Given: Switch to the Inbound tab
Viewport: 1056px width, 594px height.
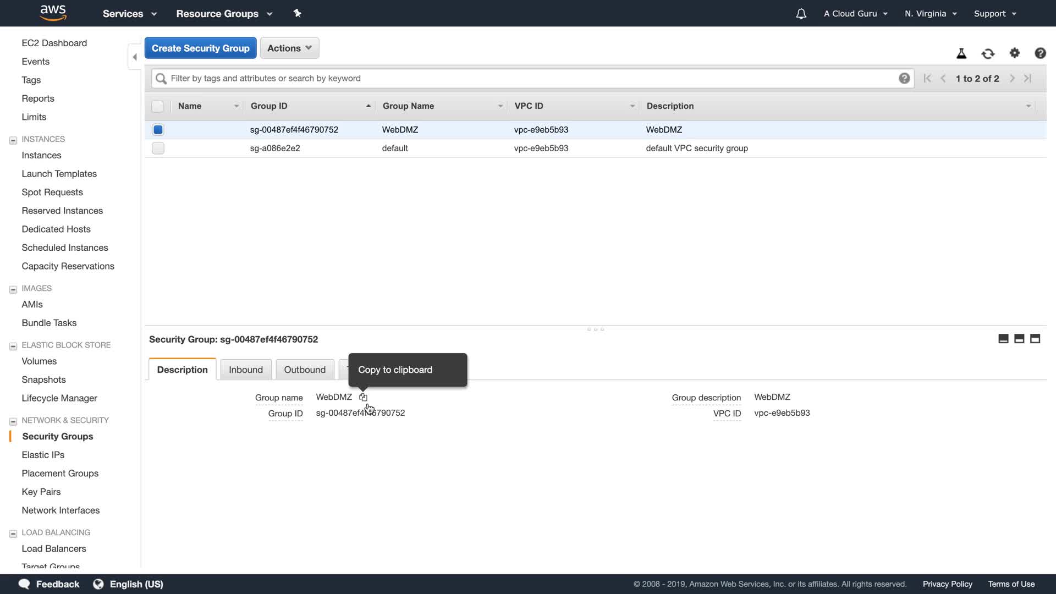Looking at the screenshot, I should click(245, 370).
